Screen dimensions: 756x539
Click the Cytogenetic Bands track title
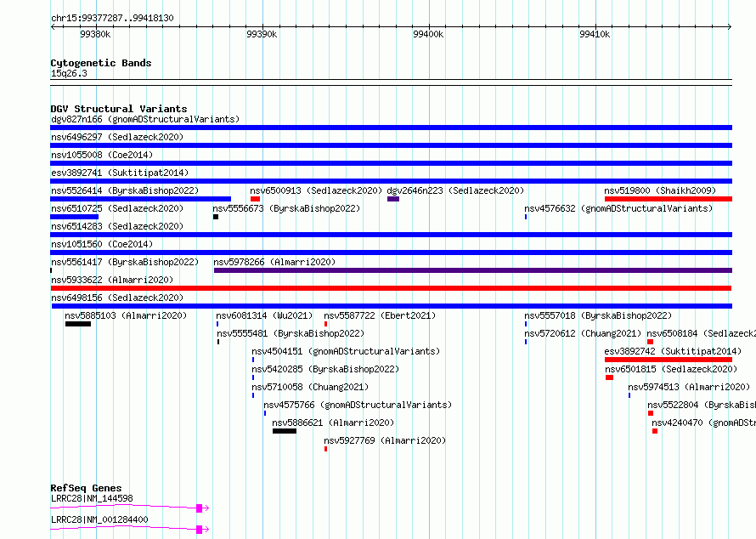coord(101,63)
